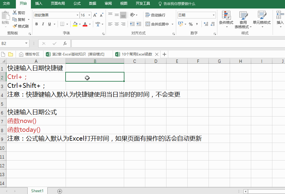Click the wén phonetic guide icon

(x=98, y=24)
